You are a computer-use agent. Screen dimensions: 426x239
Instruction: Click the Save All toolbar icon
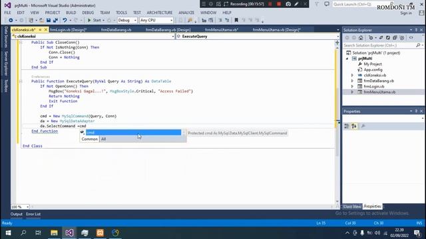[55, 21]
